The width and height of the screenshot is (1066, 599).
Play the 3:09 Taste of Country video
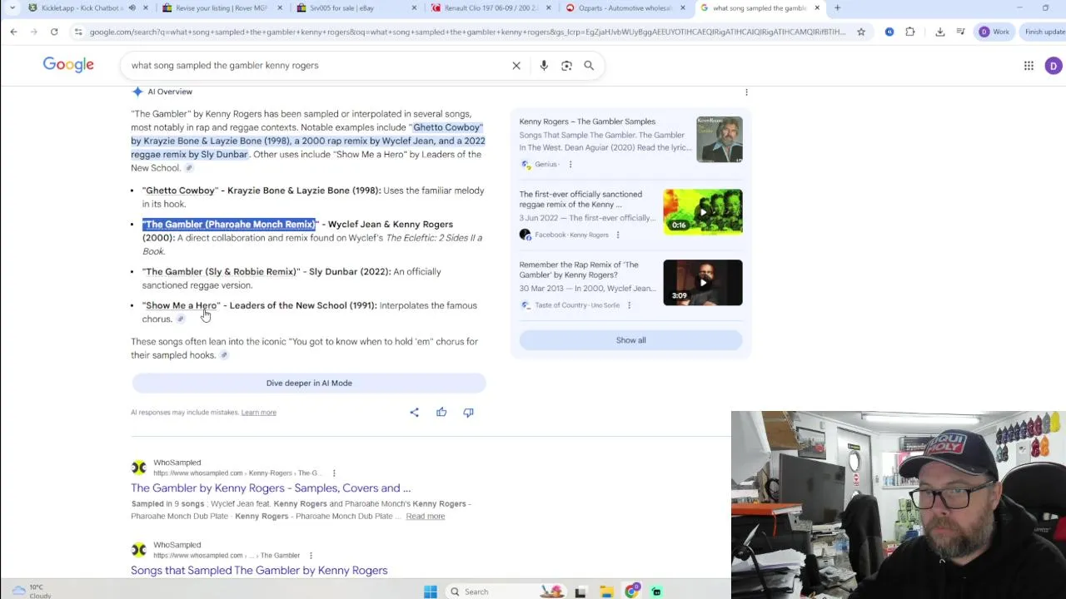pyautogui.click(x=703, y=283)
